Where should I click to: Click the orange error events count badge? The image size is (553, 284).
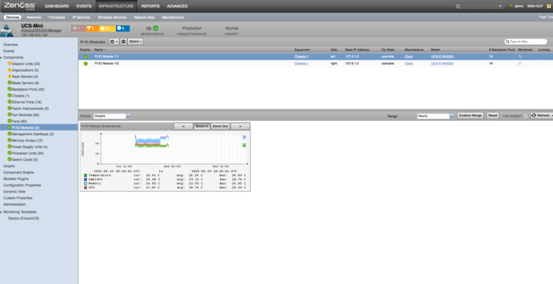[93, 28]
